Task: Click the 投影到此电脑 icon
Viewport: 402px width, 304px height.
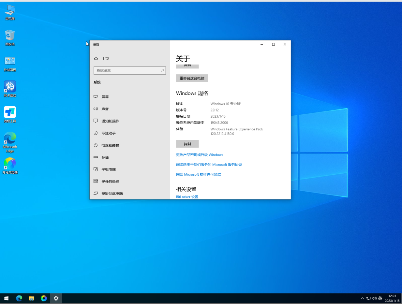Action: pyautogui.click(x=96, y=193)
